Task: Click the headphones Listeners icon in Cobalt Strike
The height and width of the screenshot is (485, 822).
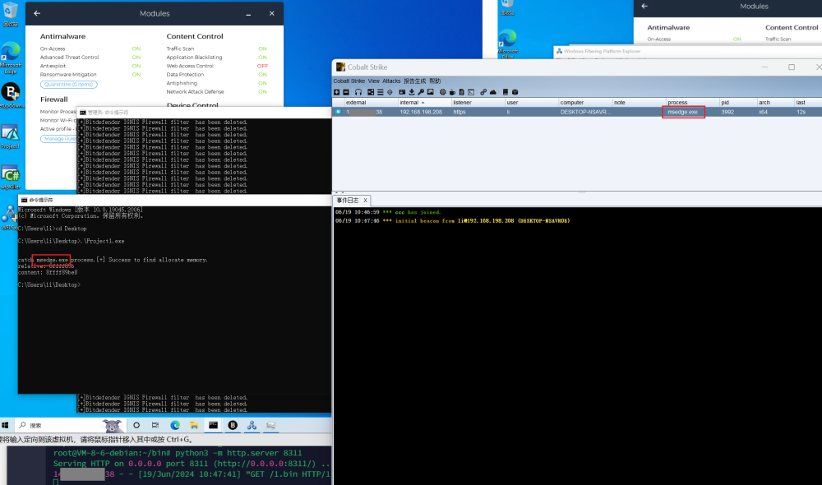Action: [x=358, y=92]
